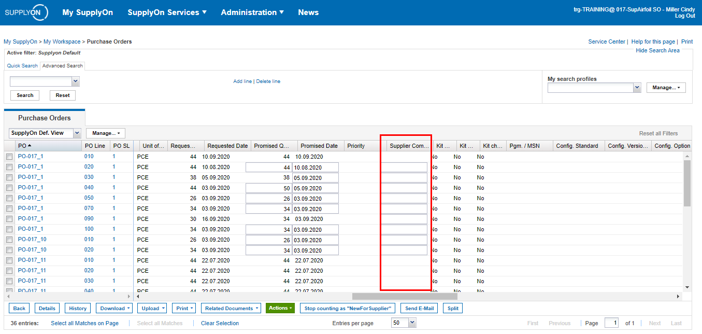Click Stop counting as NewForSupplier button
This screenshot has height=334, width=702.
point(348,308)
